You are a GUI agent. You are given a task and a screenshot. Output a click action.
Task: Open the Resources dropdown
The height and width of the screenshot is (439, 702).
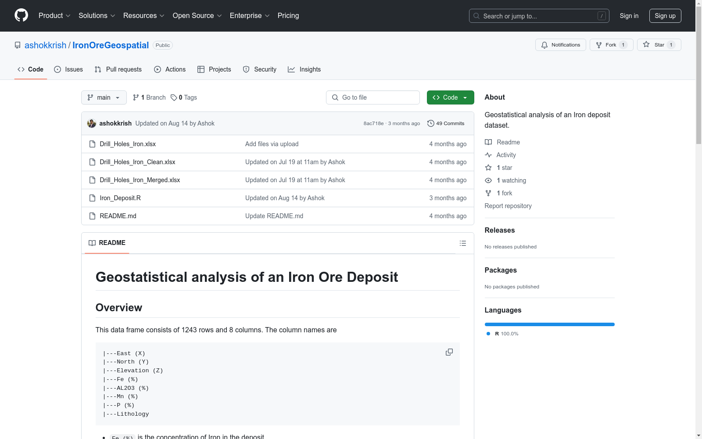(x=144, y=16)
